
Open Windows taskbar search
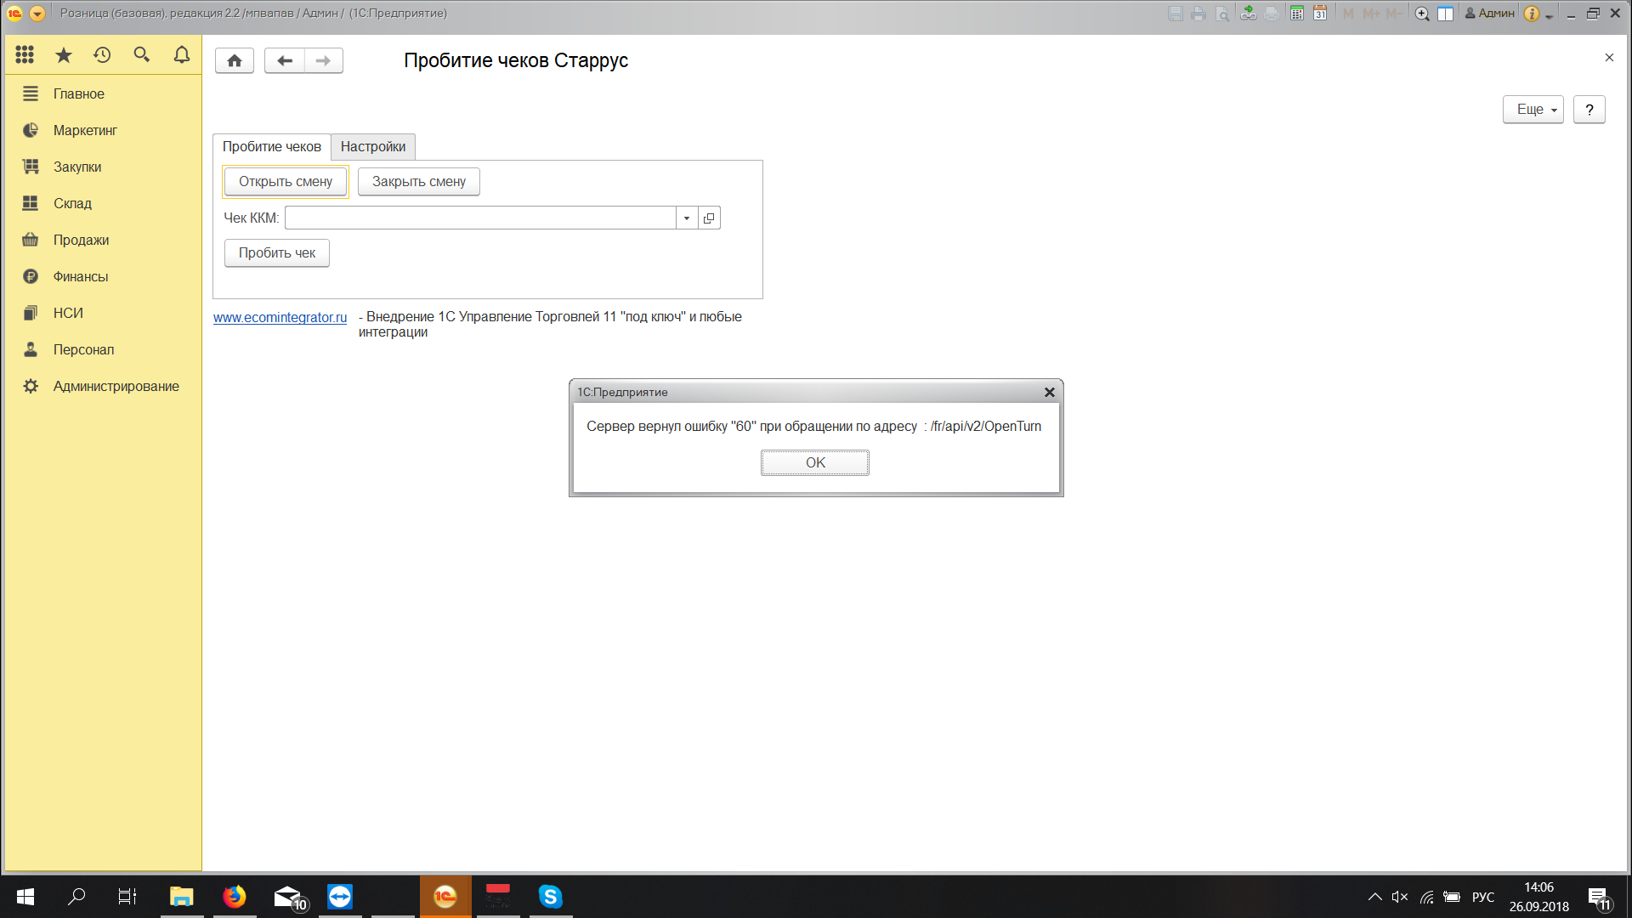point(76,897)
